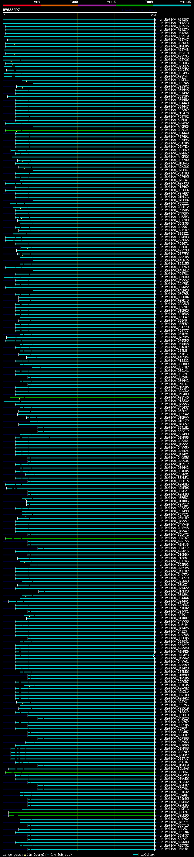Select hit label UniRef100_Q9AXF6
This screenshot has height=857, width=194.
pyautogui.click(x=174, y=70)
